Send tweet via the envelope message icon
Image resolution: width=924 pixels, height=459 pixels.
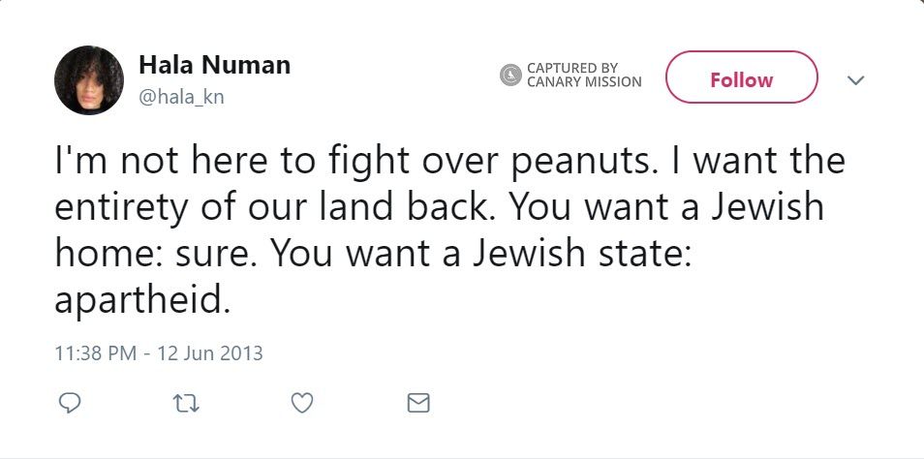418,402
